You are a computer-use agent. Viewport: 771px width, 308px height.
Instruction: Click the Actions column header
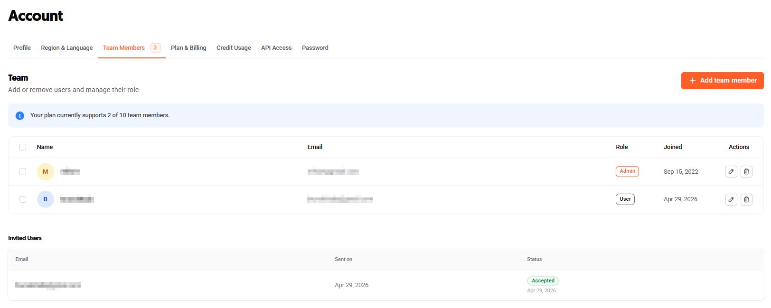click(x=739, y=147)
